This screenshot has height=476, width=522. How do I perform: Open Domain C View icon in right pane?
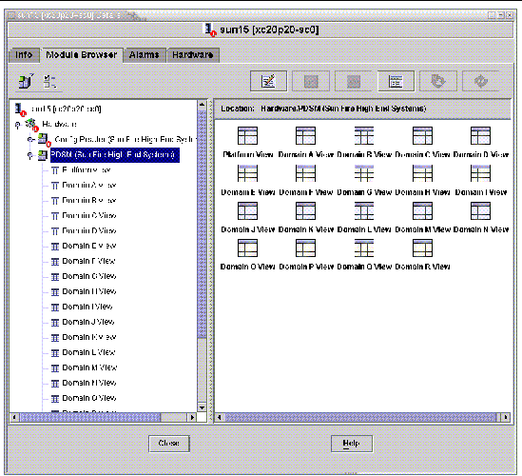pos(422,136)
